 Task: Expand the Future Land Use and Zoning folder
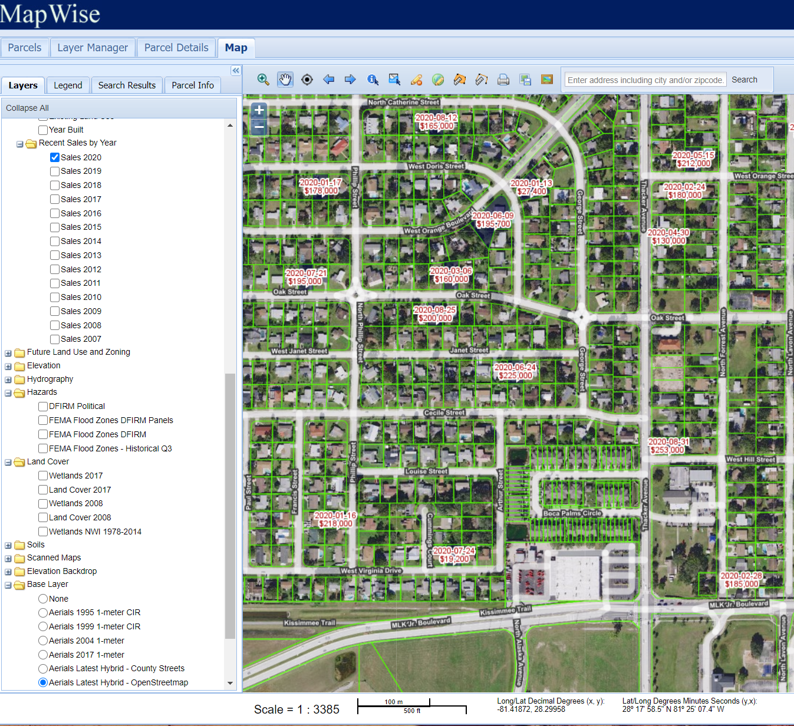pyautogui.click(x=8, y=353)
